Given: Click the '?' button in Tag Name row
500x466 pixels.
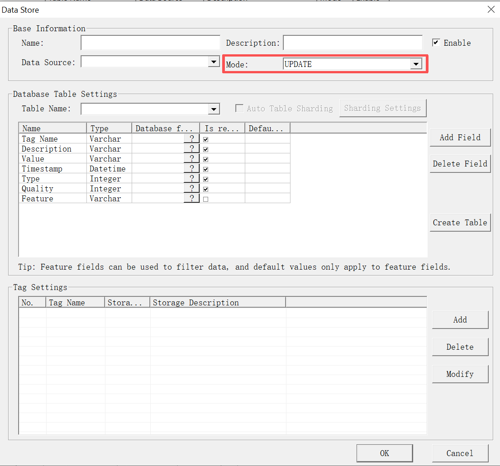Looking at the screenshot, I should [191, 139].
